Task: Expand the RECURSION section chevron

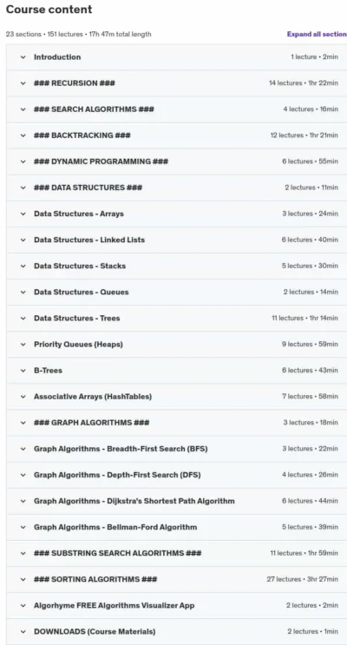Action: pyautogui.click(x=23, y=83)
